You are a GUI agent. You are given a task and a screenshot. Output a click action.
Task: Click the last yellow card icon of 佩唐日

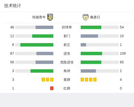pos(95,79)
